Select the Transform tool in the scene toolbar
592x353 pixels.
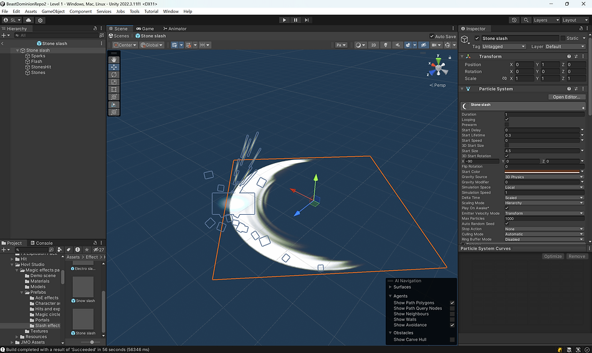point(113,97)
